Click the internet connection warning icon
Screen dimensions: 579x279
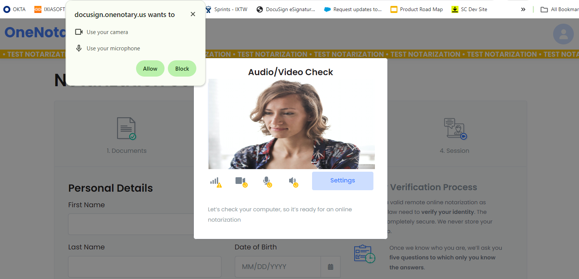(x=216, y=181)
